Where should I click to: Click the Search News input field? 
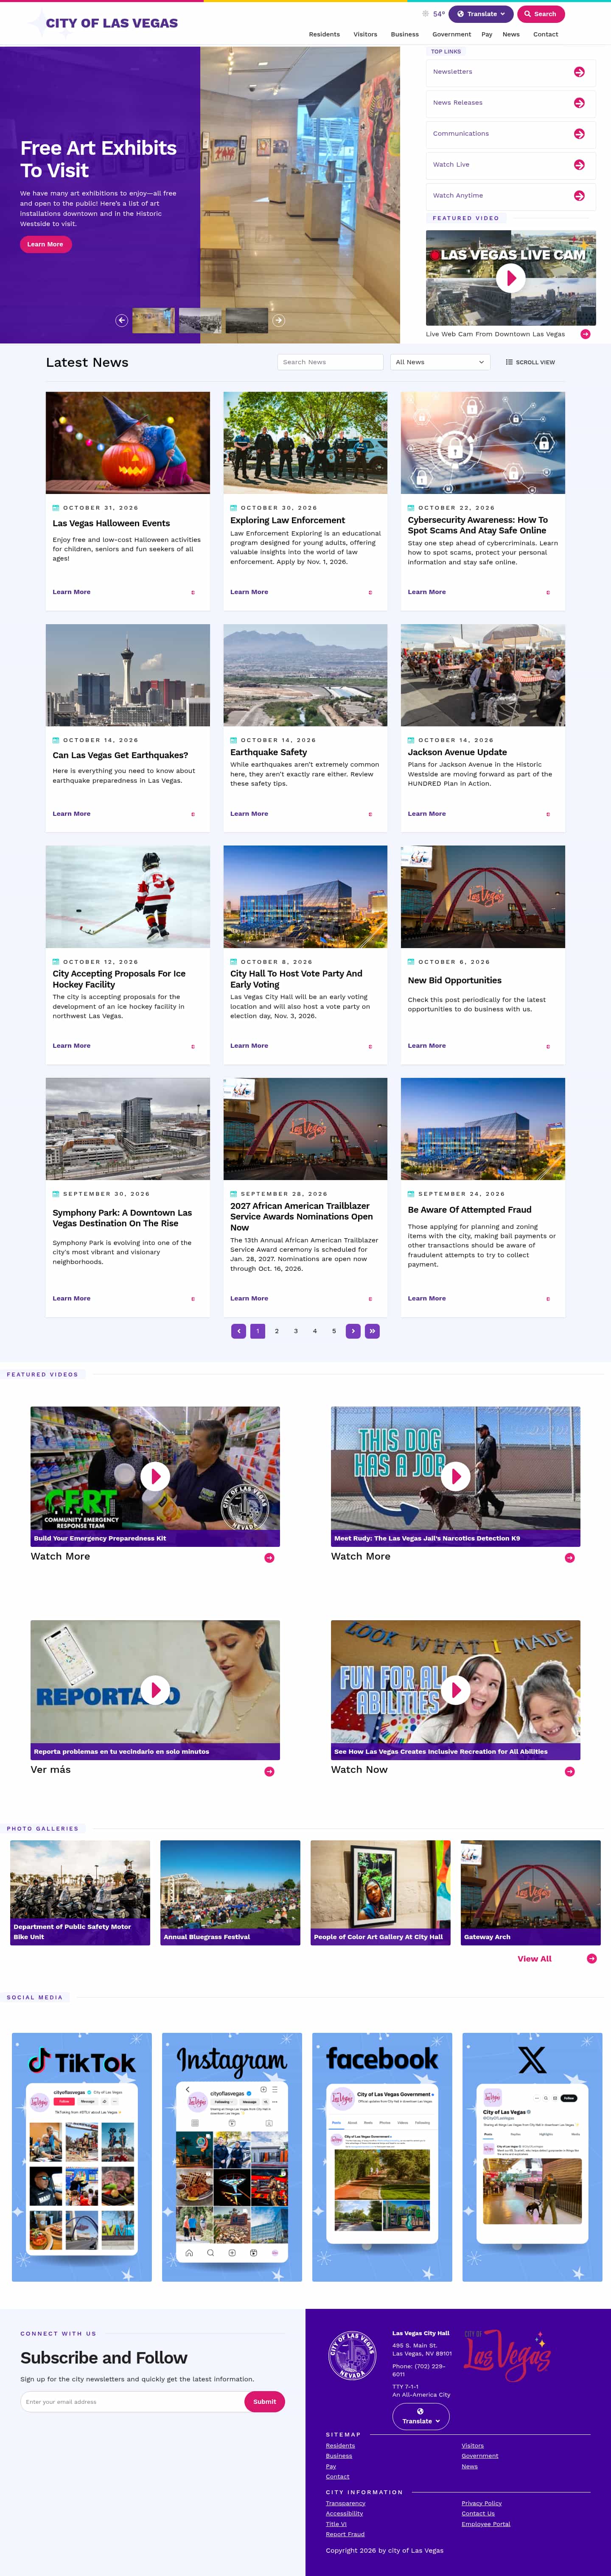point(330,362)
